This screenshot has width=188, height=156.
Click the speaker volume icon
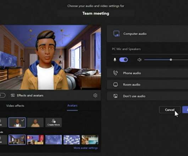(139, 60)
